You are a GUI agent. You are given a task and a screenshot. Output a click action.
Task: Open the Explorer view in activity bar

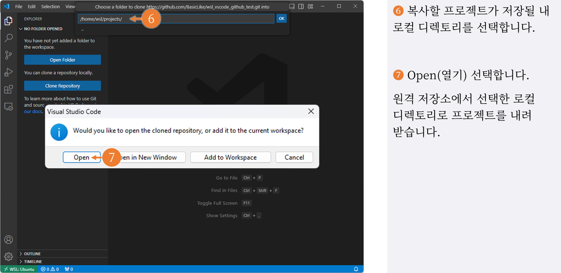(8, 21)
